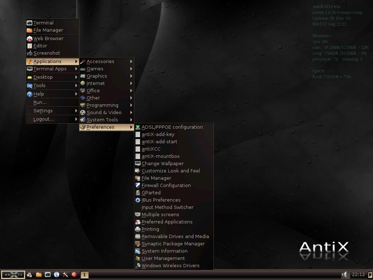The width and height of the screenshot is (373, 280).
Task: Click the 22:12 clock in the taskbar
Action: 358,275
